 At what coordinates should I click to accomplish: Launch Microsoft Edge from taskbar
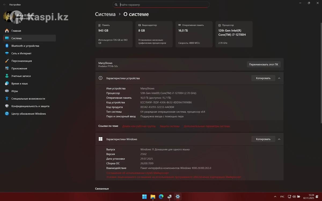(x=161, y=197)
